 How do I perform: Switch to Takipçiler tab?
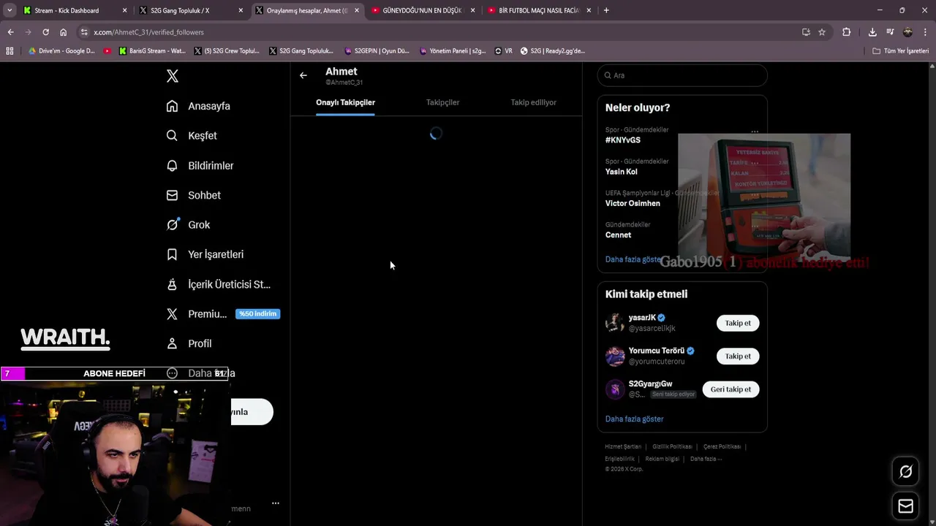pyautogui.click(x=442, y=102)
